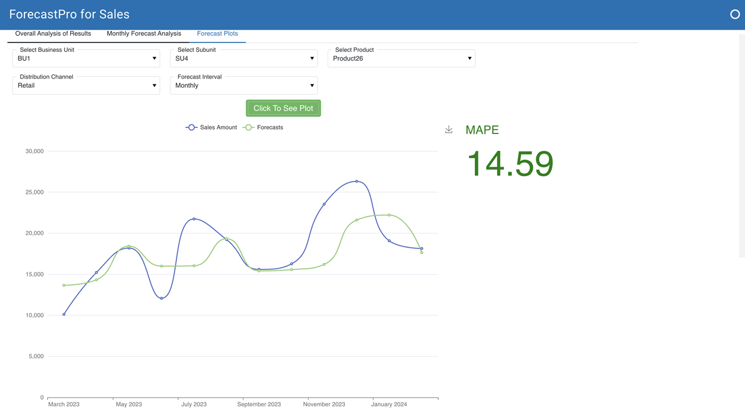The image size is (745, 419).
Task: Click the MAPE value 14.59
Action: 510,164
